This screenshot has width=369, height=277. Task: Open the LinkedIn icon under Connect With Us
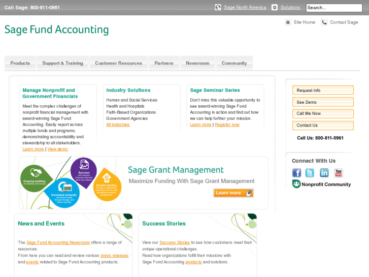324,173
